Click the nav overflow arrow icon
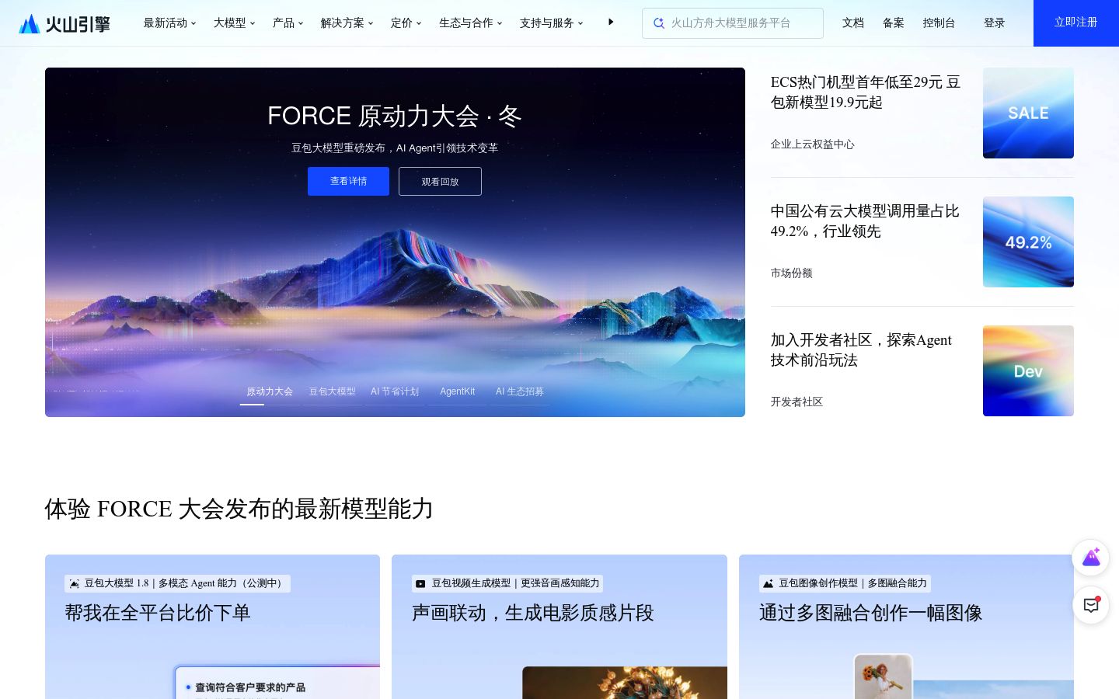The image size is (1119, 699). (x=611, y=23)
